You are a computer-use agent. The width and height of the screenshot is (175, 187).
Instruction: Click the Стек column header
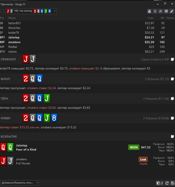(x=151, y=18)
